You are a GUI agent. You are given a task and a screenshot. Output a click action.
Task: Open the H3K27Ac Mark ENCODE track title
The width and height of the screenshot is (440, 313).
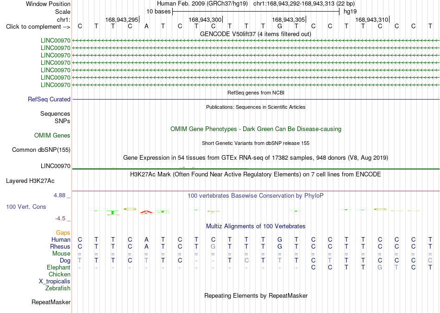[x=256, y=174]
